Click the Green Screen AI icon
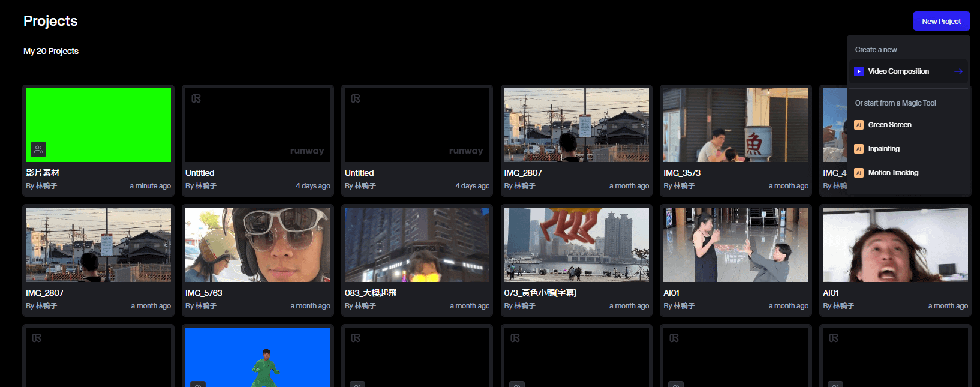 pyautogui.click(x=859, y=125)
